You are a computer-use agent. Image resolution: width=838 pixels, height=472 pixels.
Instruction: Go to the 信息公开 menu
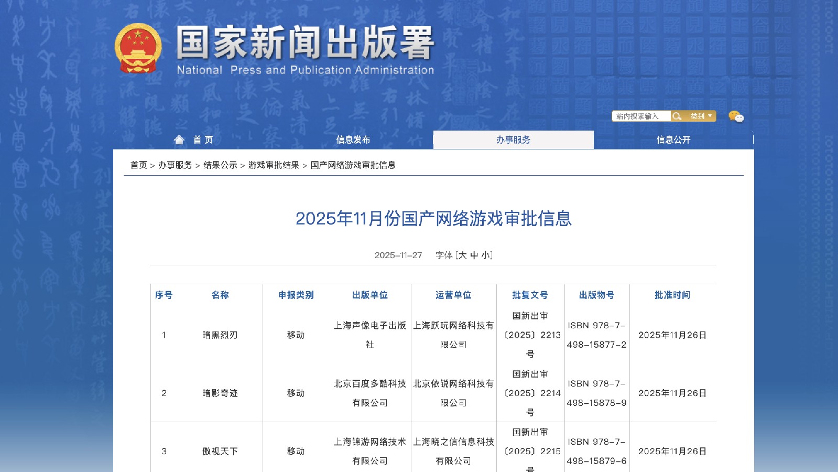[673, 140]
